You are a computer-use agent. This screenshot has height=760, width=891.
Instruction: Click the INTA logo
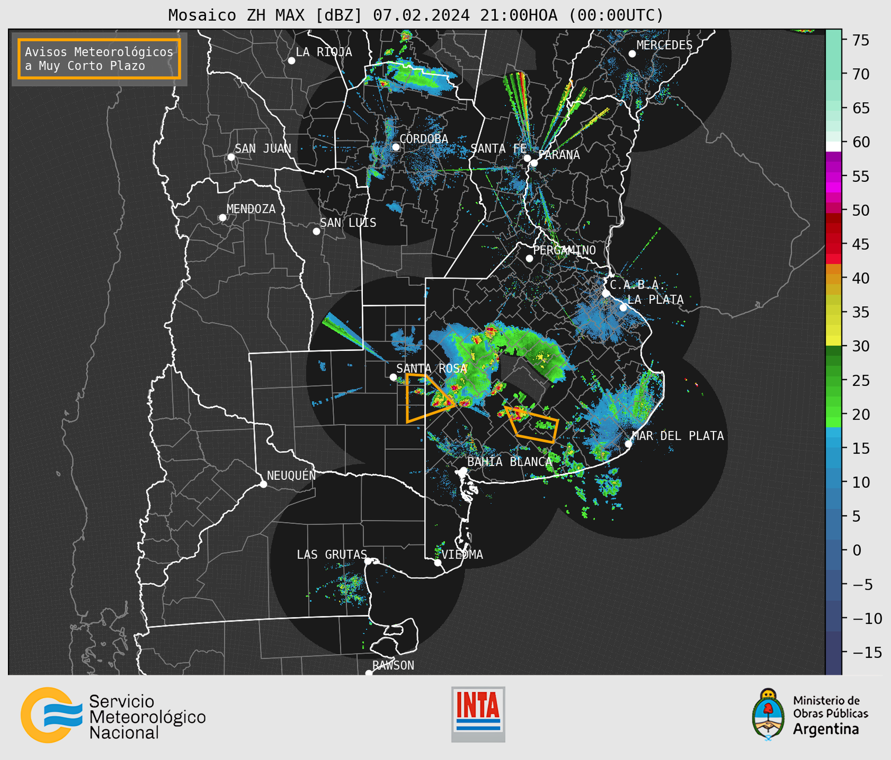click(x=478, y=714)
